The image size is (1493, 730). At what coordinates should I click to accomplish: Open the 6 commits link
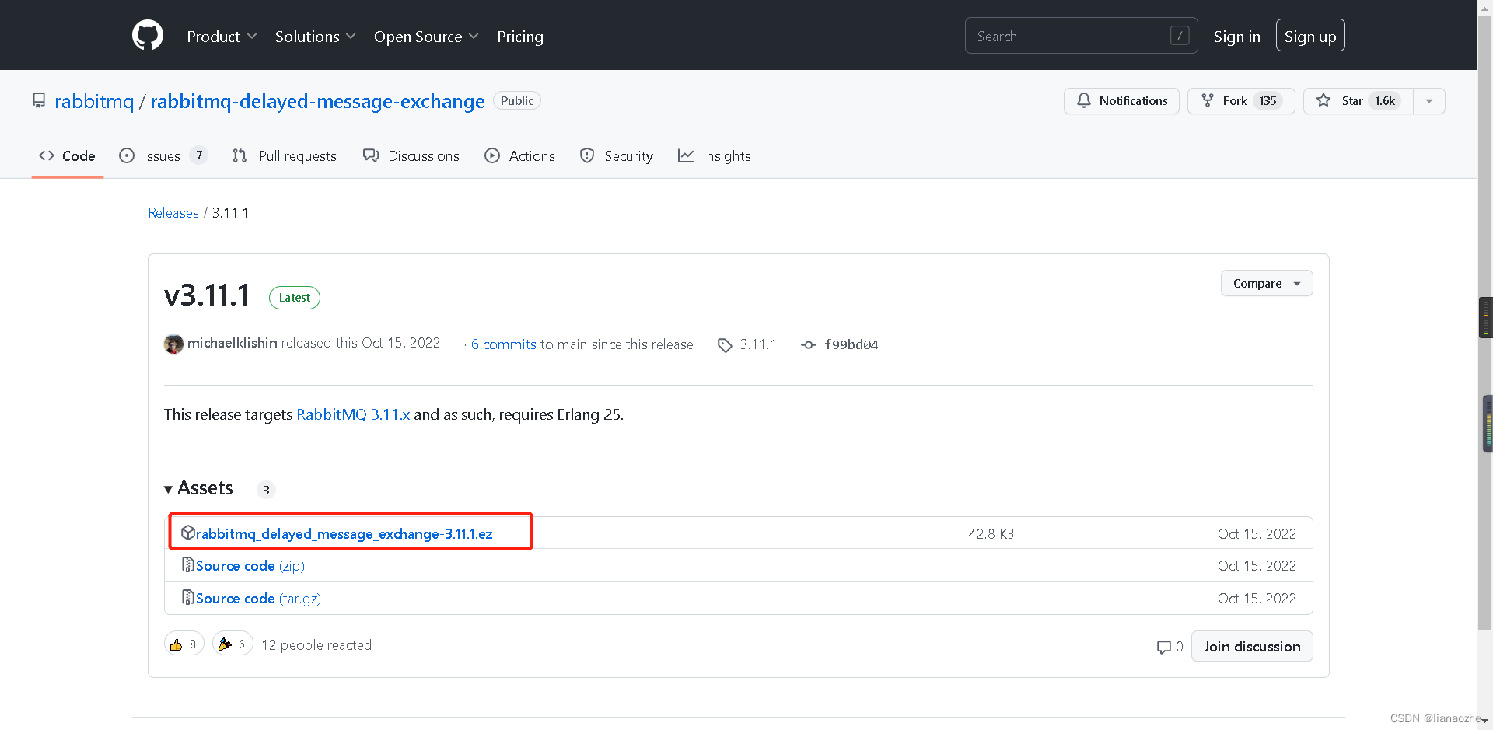coord(504,344)
